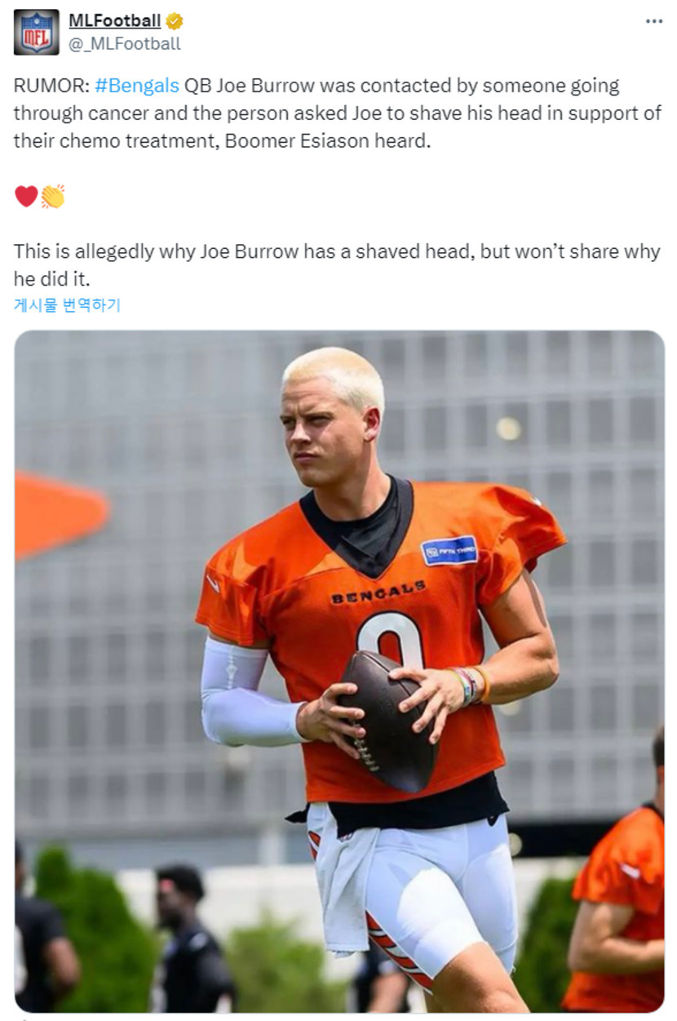The image size is (677, 1021).
Task: Open the @_MLFootball handle link
Action: coord(125,44)
